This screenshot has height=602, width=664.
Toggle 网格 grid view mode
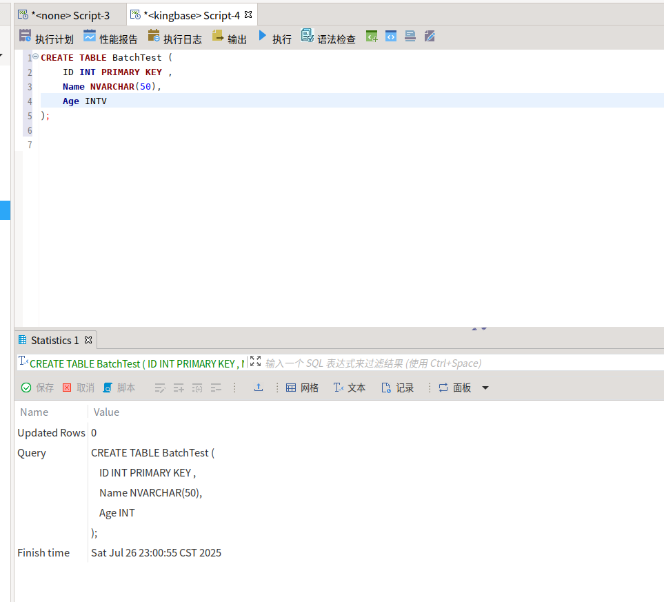coord(302,388)
